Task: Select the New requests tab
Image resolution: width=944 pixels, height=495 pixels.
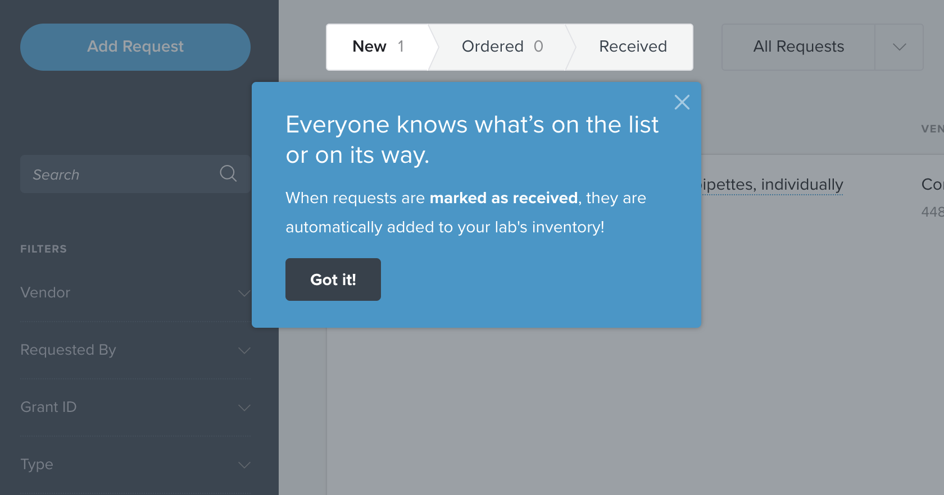Action: click(x=378, y=47)
